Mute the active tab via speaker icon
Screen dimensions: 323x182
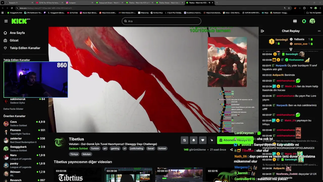(x=209, y=3)
